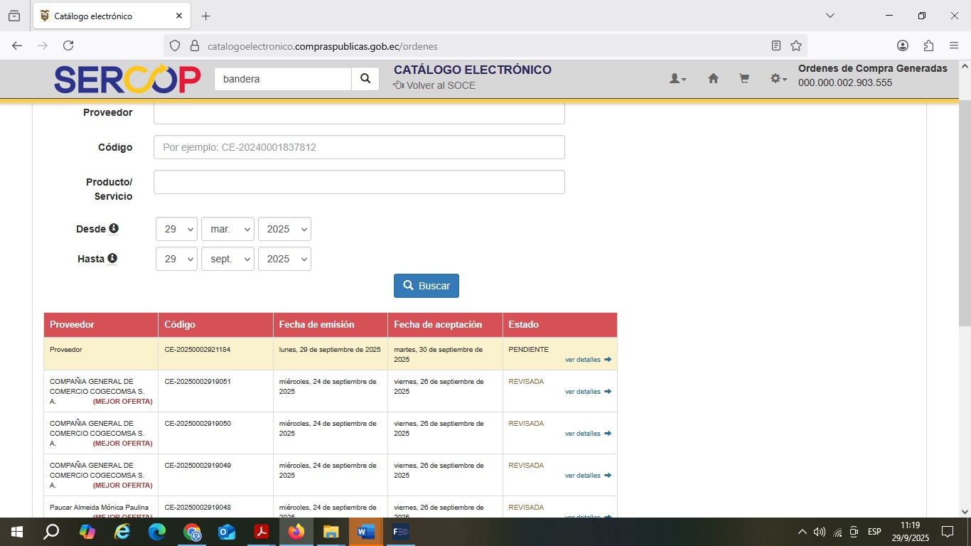Click the Desde info icon
Viewport: 971px width, 546px height.
pyautogui.click(x=114, y=229)
